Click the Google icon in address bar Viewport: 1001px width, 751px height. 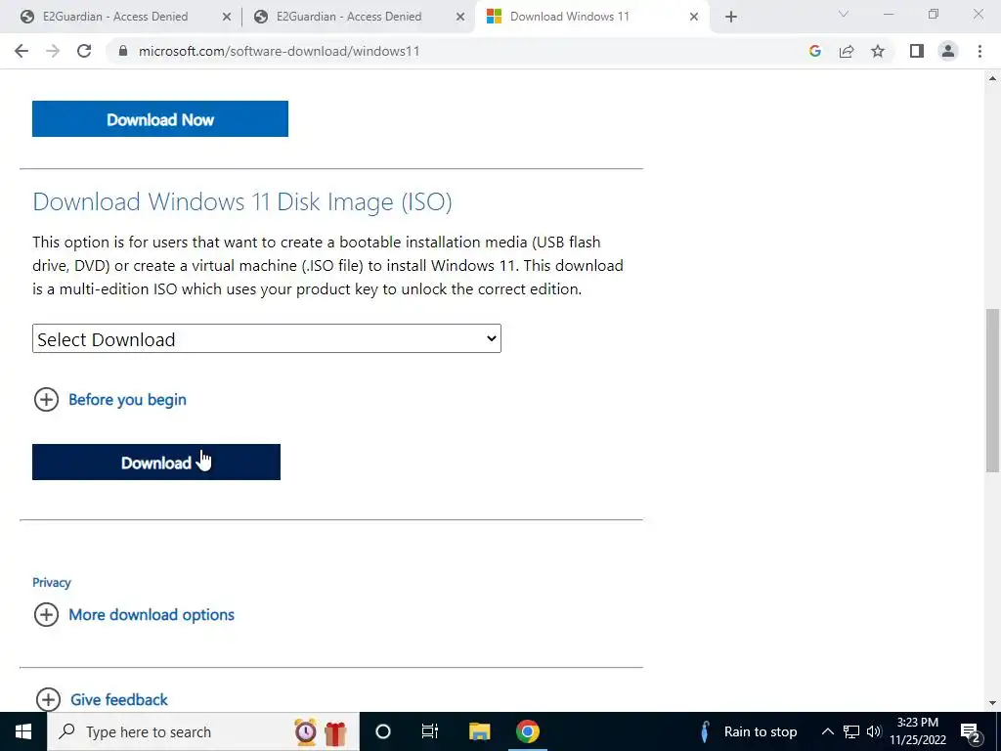(x=814, y=51)
